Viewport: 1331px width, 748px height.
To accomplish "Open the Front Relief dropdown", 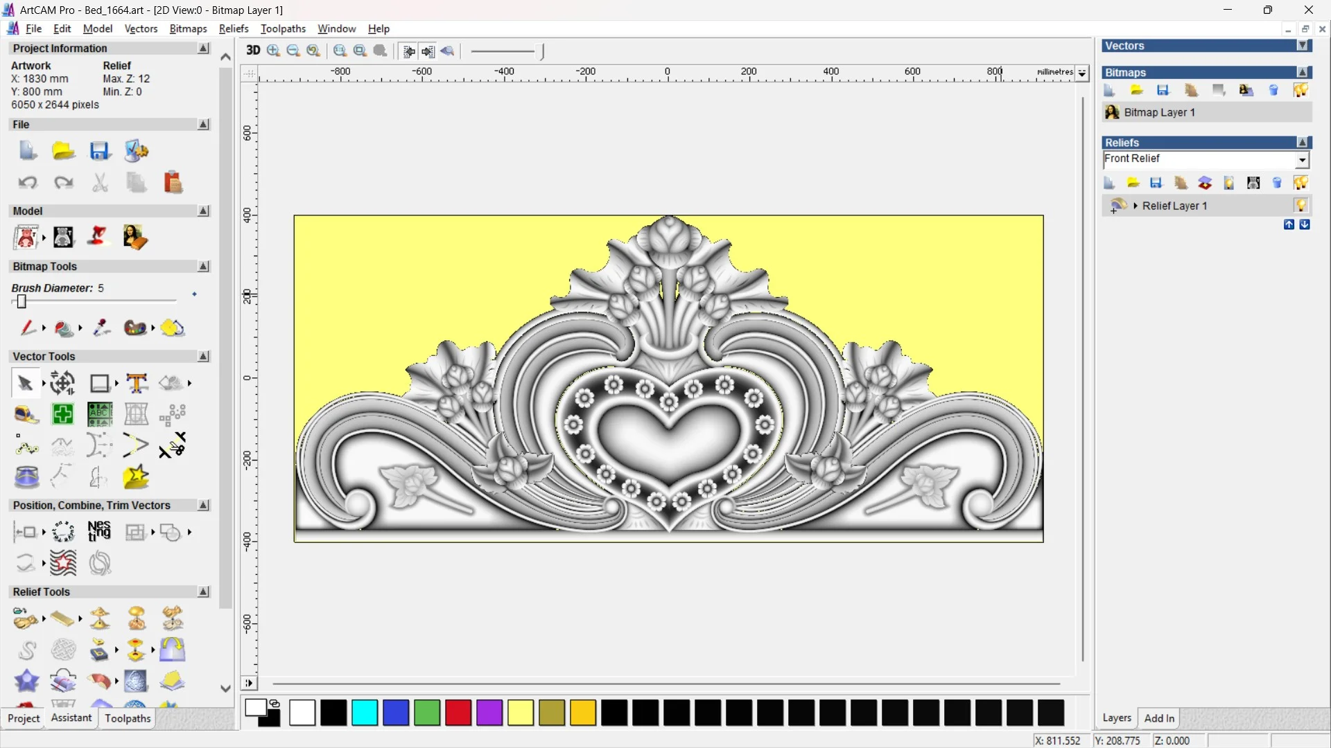I will point(1303,160).
